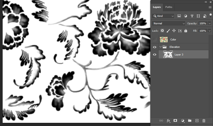Create new fill or adjustment layer
Image resolution: width=213 pixels, height=126 pixels.
[183, 120]
